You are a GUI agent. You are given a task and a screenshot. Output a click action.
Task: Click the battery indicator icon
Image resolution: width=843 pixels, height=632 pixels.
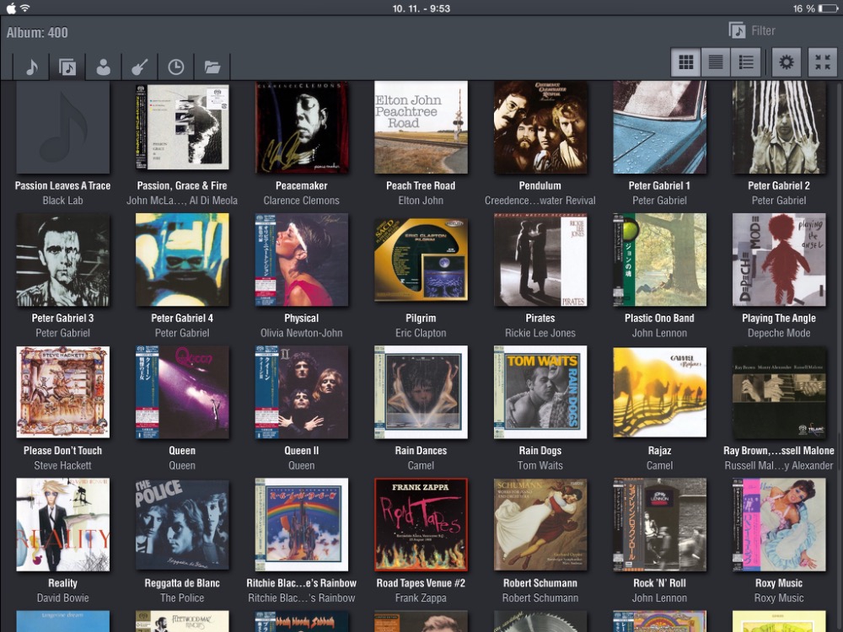pos(828,8)
